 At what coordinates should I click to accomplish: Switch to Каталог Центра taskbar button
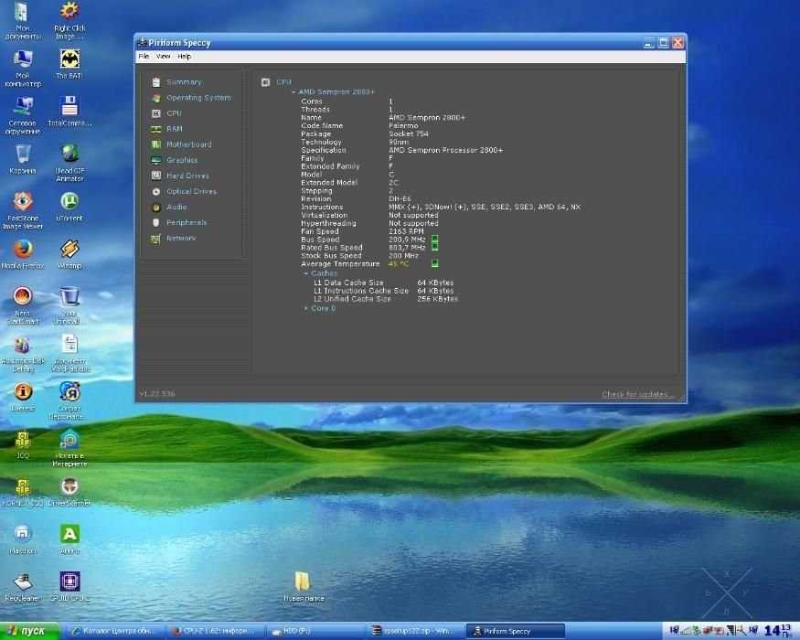[116, 632]
